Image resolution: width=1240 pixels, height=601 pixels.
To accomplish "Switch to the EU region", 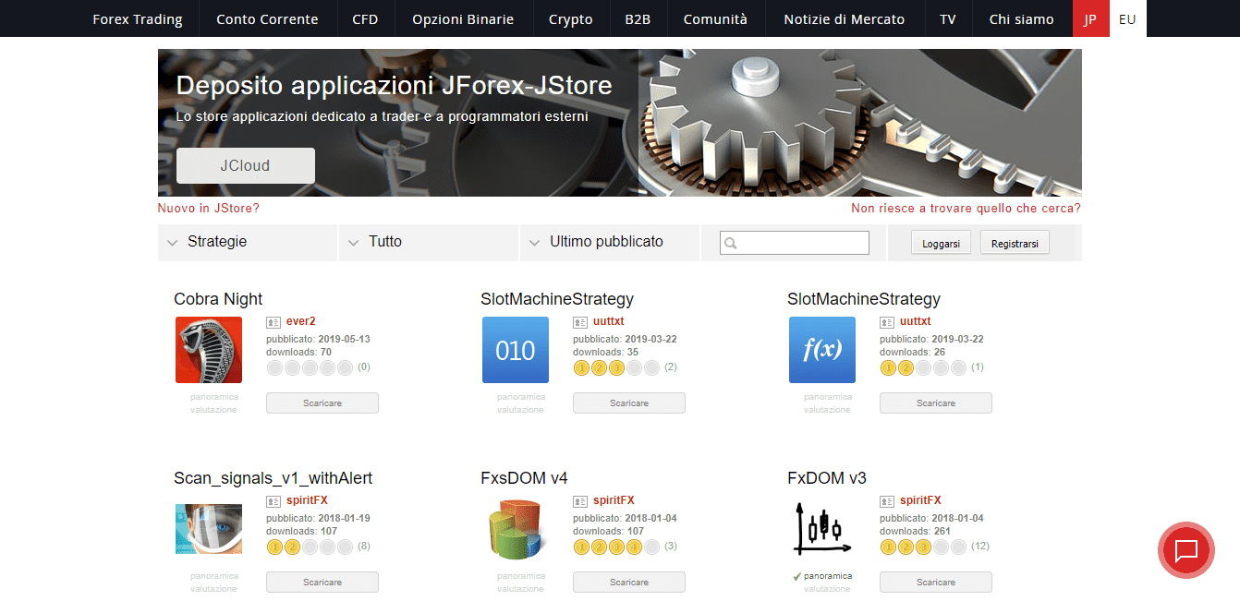I will [1127, 18].
